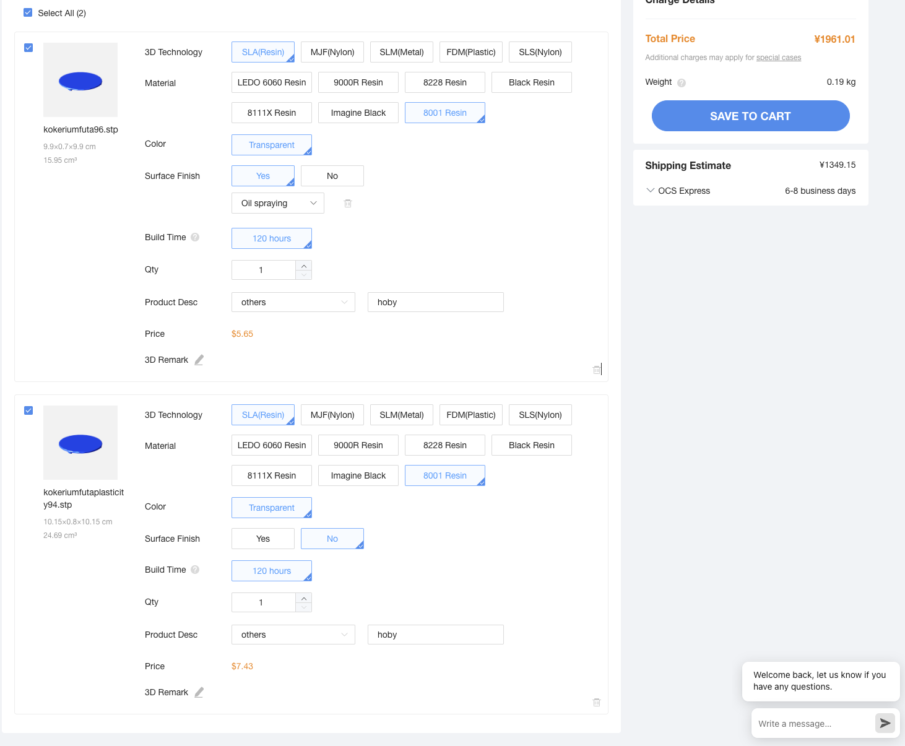Image resolution: width=905 pixels, height=746 pixels.
Task: Click the Qty value field for kokeriumfutaplasticity94.stp
Action: tap(264, 602)
